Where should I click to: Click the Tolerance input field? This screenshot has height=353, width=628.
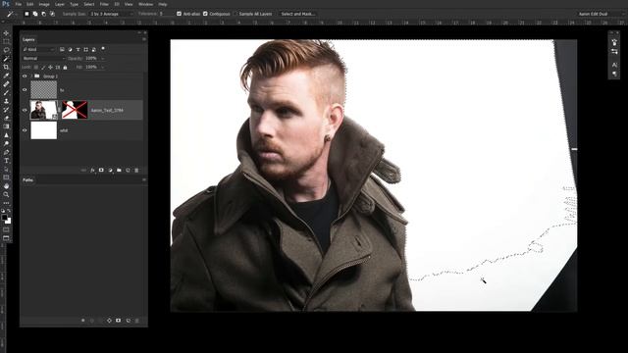[166, 14]
